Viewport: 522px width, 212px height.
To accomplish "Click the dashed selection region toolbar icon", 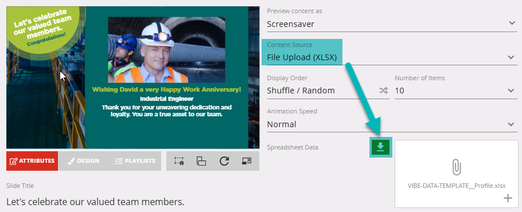I will 179,161.
